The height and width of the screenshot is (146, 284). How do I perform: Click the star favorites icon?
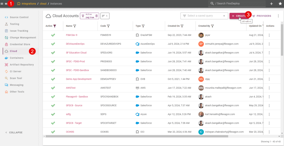pyautogui.click(x=280, y=4)
